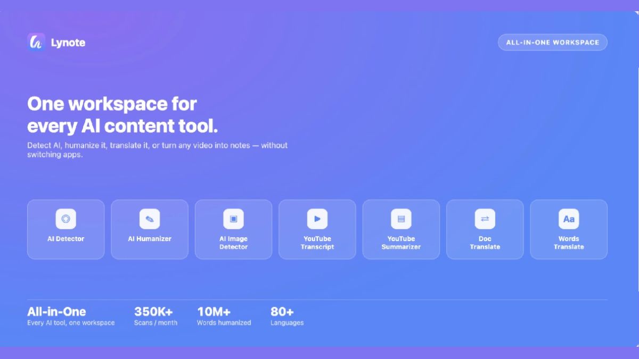Click the "Languages" caption
The height and width of the screenshot is (359, 639).
(287, 323)
